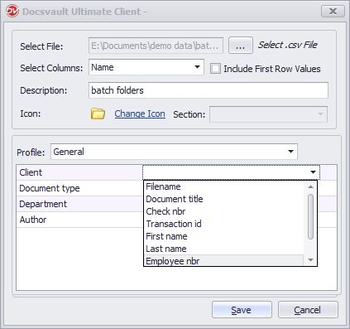Close the Docsvault dialog window
350x329 pixels.
click(x=333, y=12)
